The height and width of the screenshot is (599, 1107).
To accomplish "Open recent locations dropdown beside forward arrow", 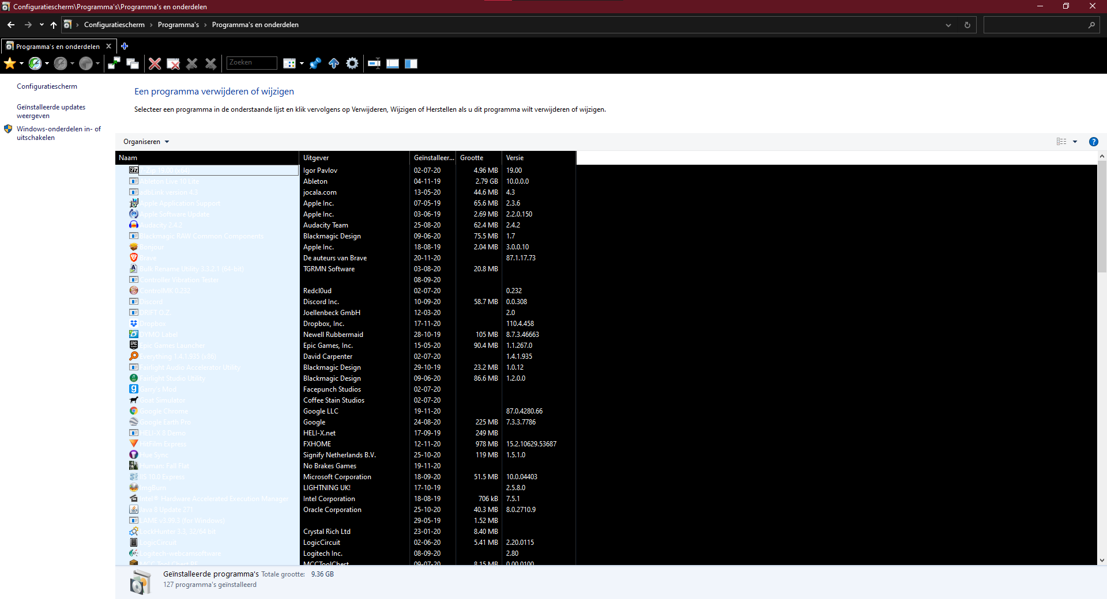I will [42, 25].
